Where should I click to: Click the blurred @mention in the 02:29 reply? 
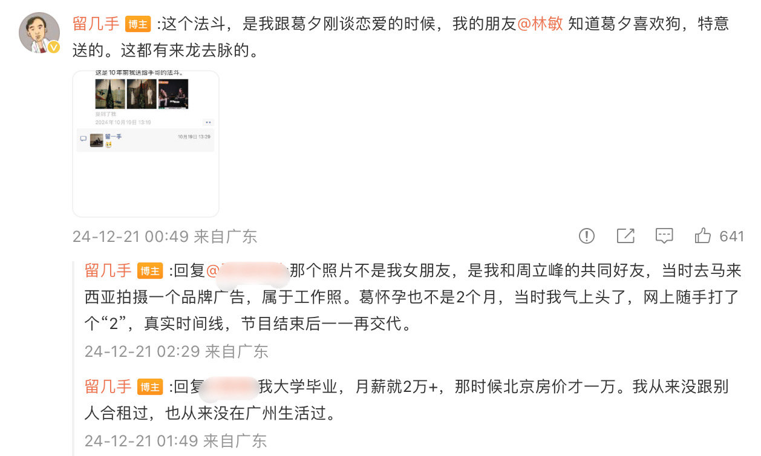(x=247, y=271)
